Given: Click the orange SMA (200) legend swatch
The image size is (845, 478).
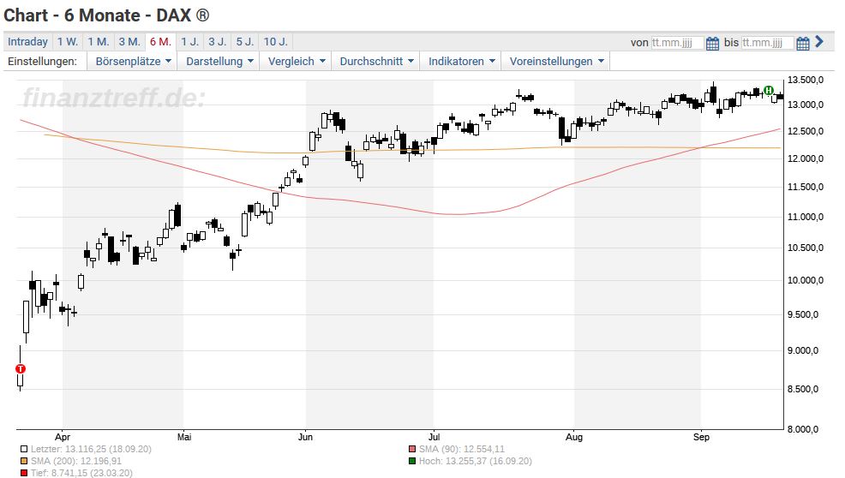Looking at the screenshot, I should click(24, 461).
